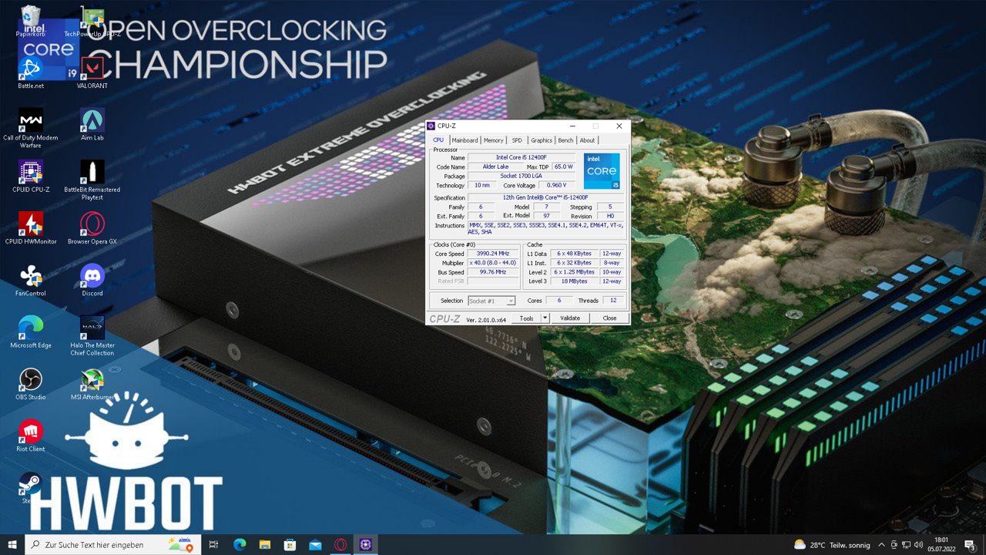This screenshot has width=986, height=555.
Task: Click the clock showing 18:01
Action: coord(941,544)
